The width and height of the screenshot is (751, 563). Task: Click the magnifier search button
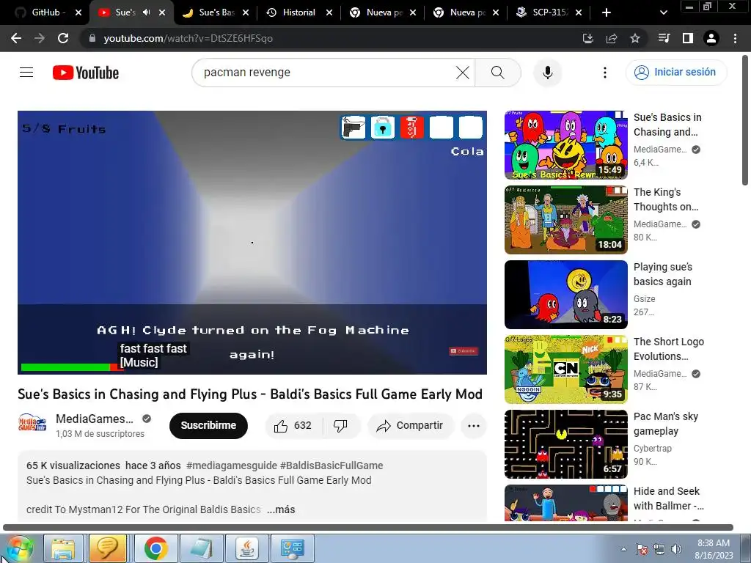coord(498,73)
